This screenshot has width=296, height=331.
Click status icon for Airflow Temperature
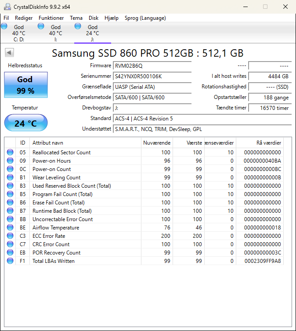[x=10, y=227]
